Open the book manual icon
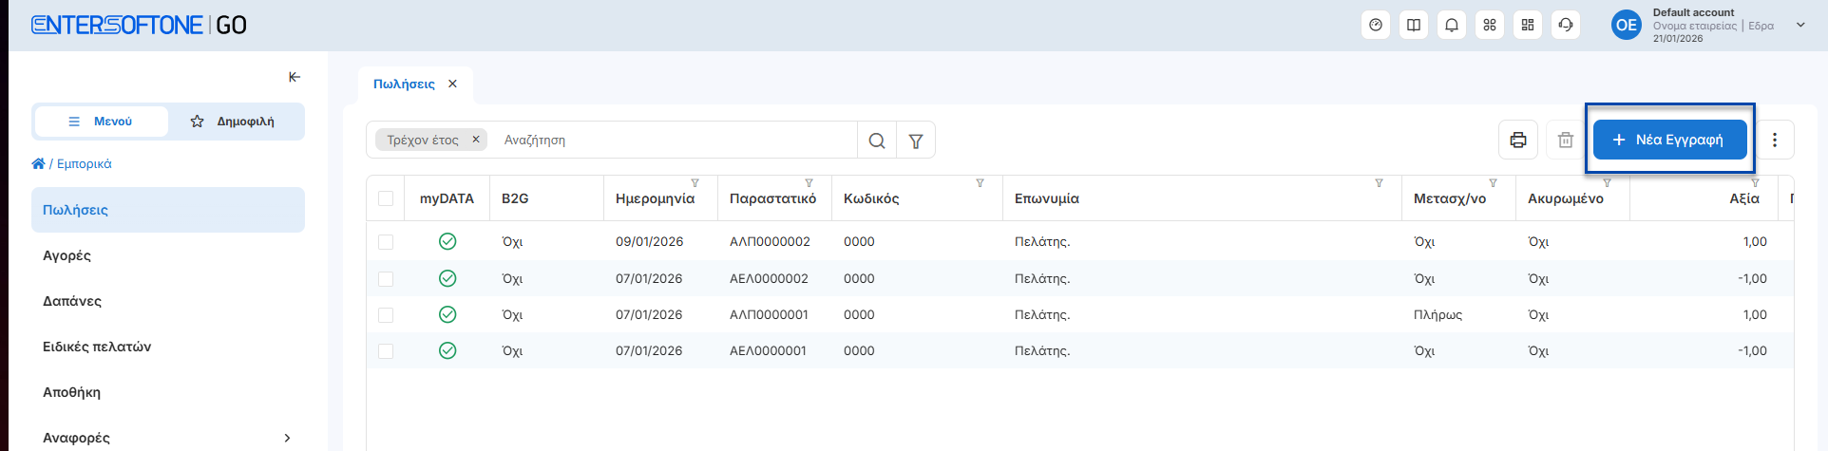The width and height of the screenshot is (1828, 451). 1414,26
